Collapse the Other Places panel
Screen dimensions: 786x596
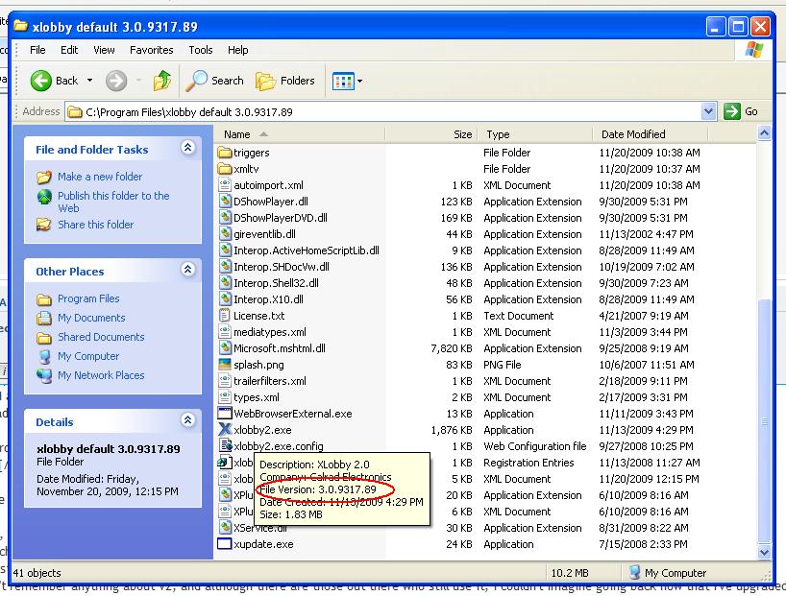click(x=187, y=270)
